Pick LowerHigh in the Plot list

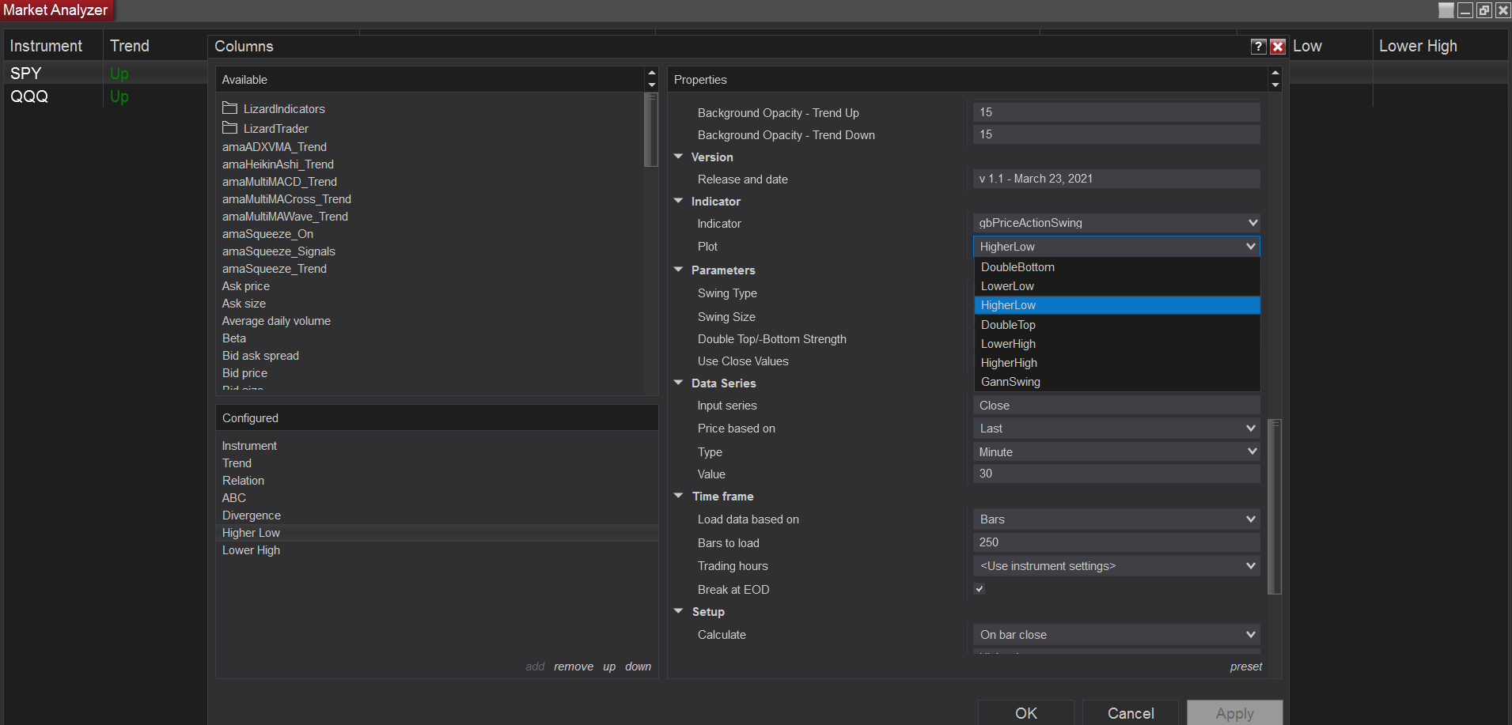tap(1117, 344)
